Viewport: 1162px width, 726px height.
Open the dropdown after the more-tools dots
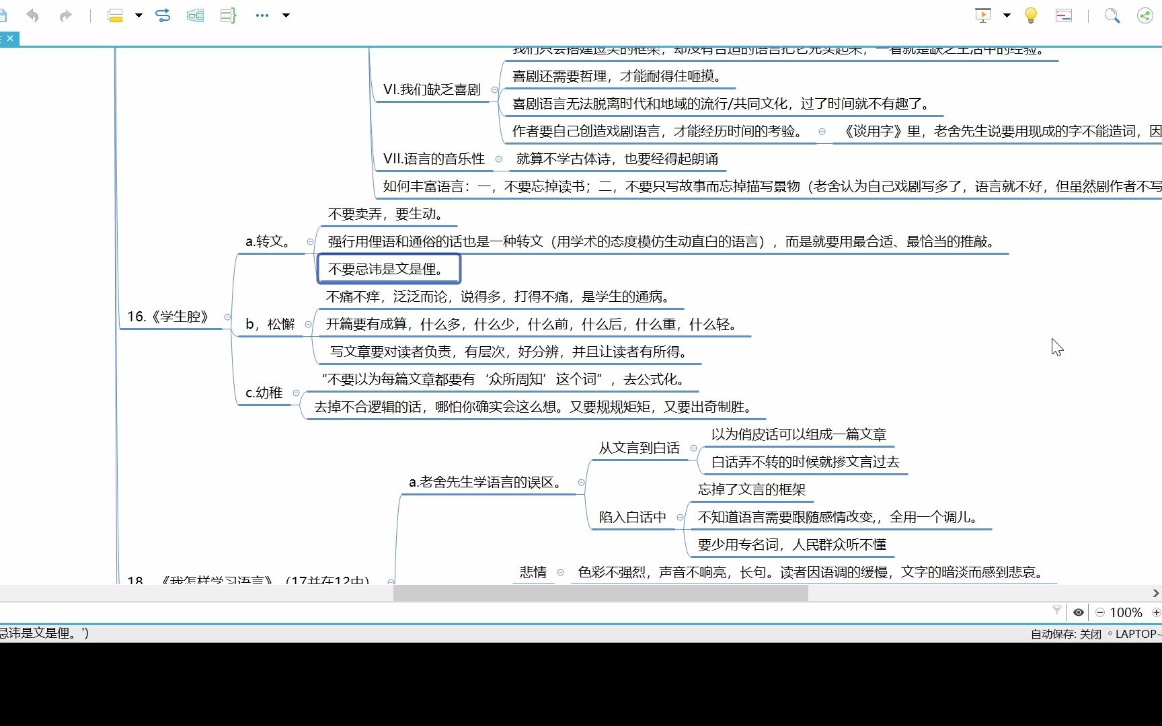coord(286,15)
